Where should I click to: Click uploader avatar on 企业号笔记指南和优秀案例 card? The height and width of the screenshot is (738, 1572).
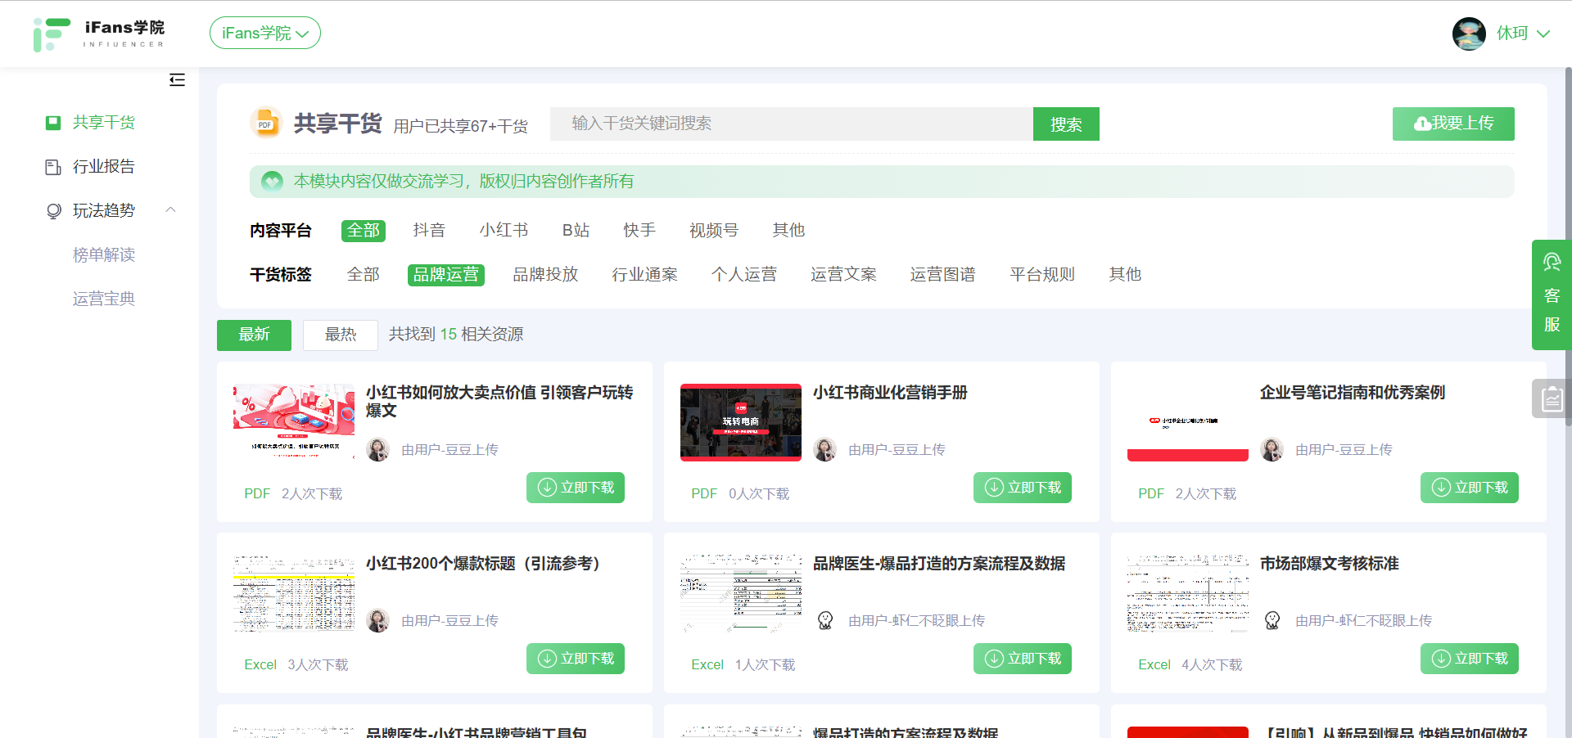tap(1272, 449)
